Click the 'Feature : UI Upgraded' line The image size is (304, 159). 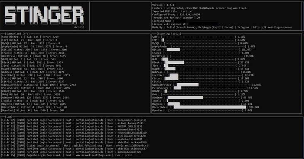click(x=200, y=8)
